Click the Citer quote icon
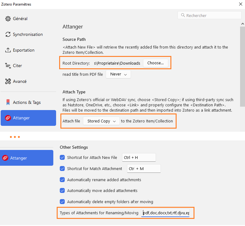This screenshot has width=245, height=226. click(x=8, y=66)
